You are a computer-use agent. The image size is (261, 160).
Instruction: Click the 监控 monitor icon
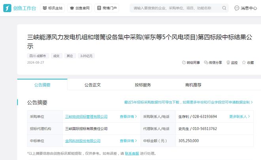[x=228, y=63]
